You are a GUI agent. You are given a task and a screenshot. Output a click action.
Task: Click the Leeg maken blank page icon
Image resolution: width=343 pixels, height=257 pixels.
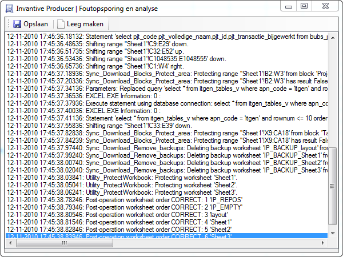pyautogui.click(x=61, y=24)
